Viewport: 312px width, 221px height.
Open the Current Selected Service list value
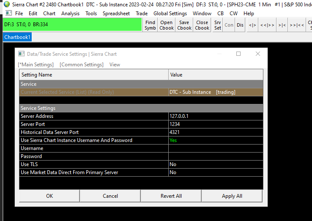click(x=216, y=92)
